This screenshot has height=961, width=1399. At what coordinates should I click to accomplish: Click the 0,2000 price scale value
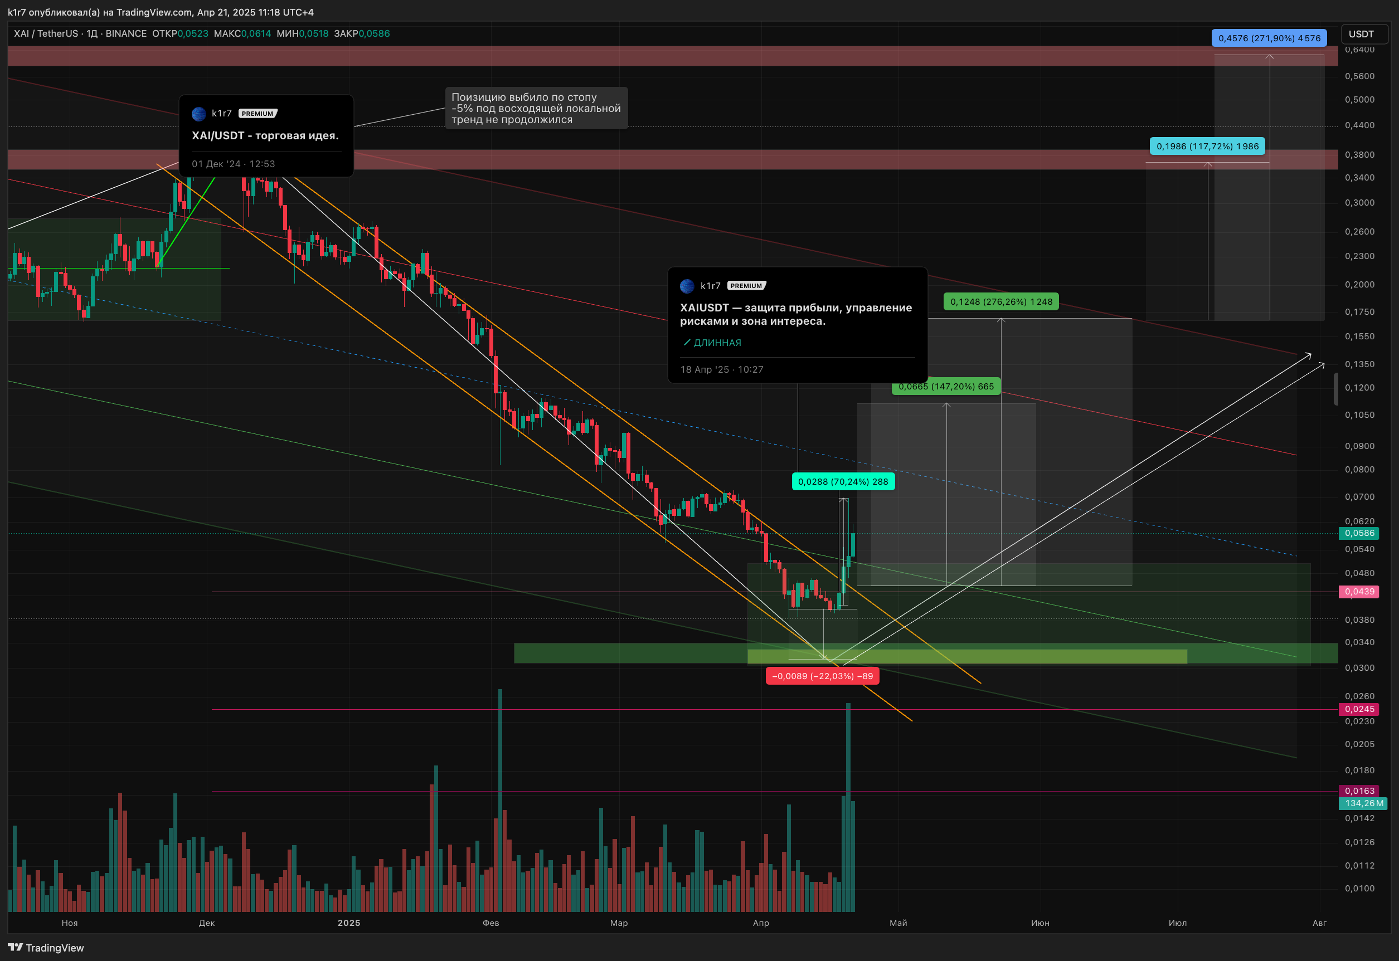click(1360, 285)
